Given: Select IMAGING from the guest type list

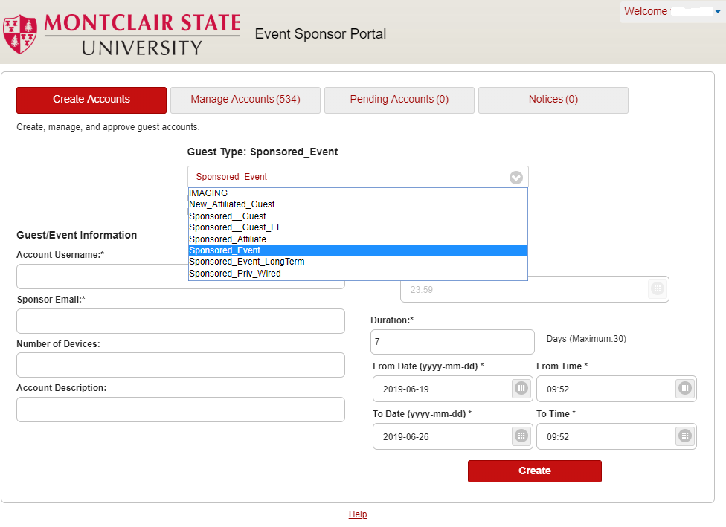Looking at the screenshot, I should (x=208, y=193).
